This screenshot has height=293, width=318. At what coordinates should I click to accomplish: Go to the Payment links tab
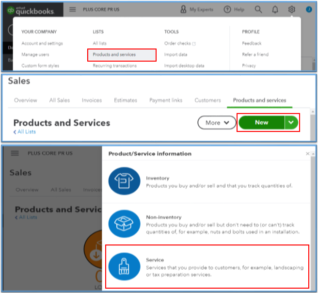166,100
